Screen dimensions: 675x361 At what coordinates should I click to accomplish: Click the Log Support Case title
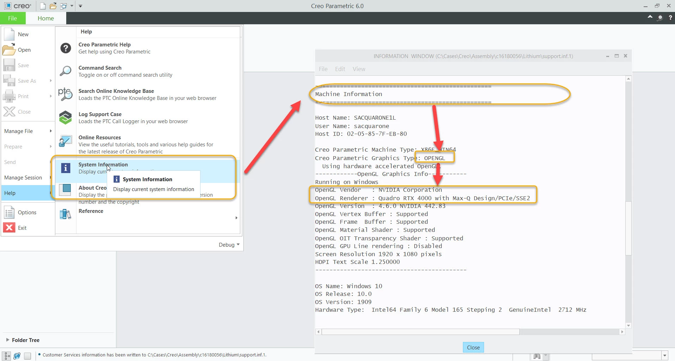coord(100,114)
